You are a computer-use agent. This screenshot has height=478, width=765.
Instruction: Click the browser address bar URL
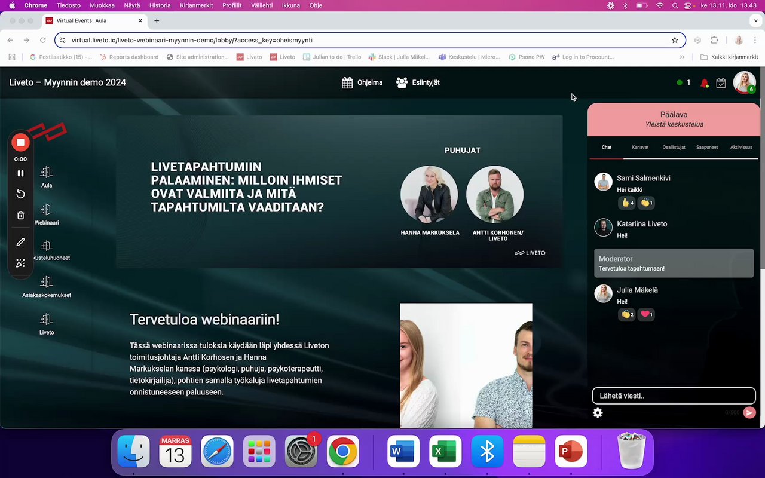[192, 40]
